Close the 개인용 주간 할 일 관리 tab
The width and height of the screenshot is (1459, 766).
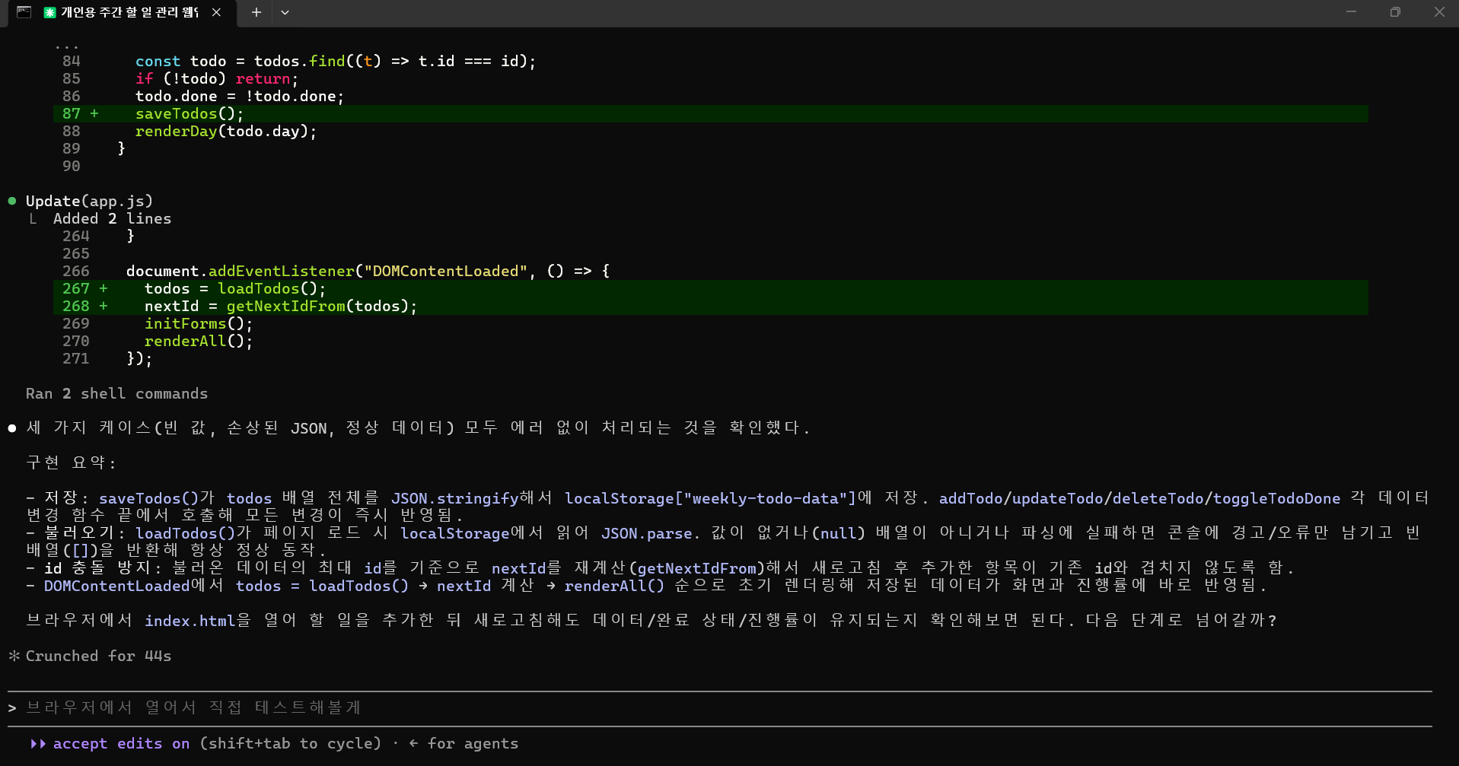pos(217,12)
